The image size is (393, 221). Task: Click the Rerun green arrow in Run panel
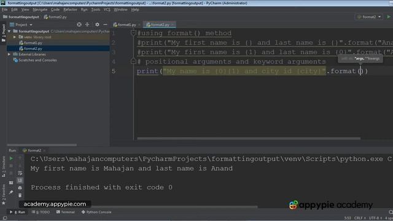(11, 158)
